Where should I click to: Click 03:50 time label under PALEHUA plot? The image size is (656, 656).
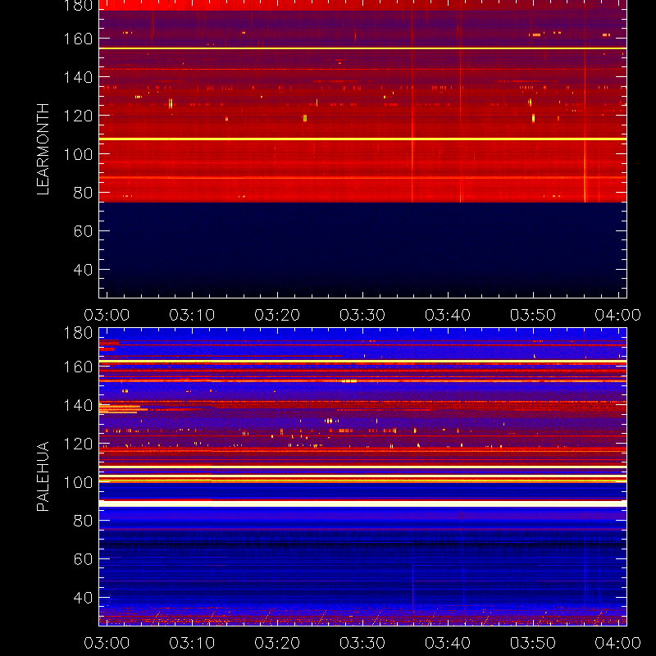click(533, 643)
